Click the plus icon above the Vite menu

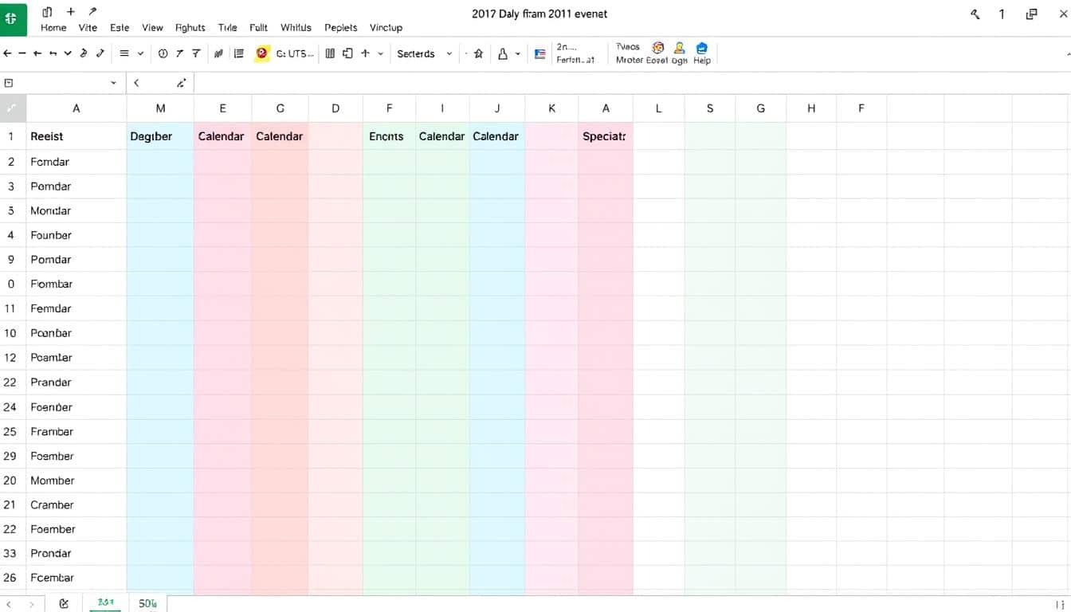coord(71,12)
